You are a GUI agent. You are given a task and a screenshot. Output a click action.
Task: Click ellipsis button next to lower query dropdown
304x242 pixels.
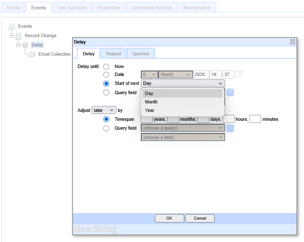click(230, 128)
